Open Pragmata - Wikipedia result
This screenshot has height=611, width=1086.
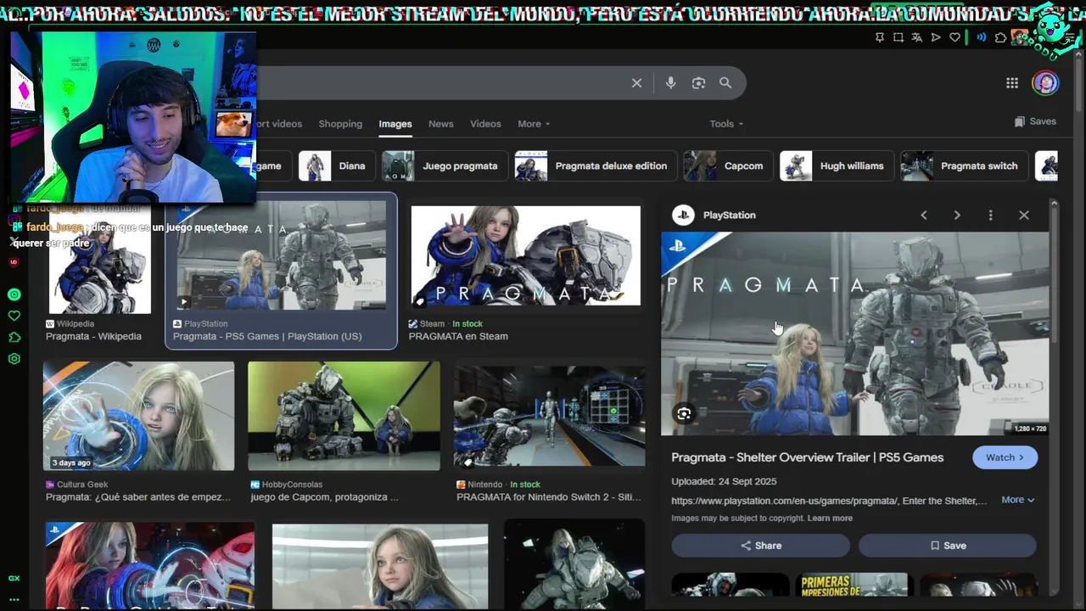pos(93,336)
